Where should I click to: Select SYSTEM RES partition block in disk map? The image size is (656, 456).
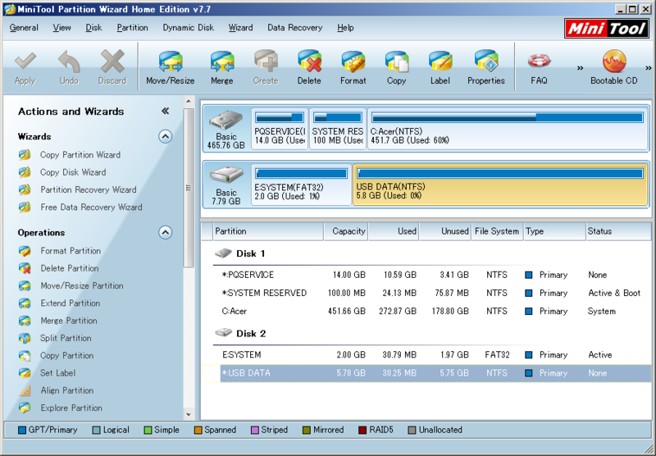(x=338, y=129)
